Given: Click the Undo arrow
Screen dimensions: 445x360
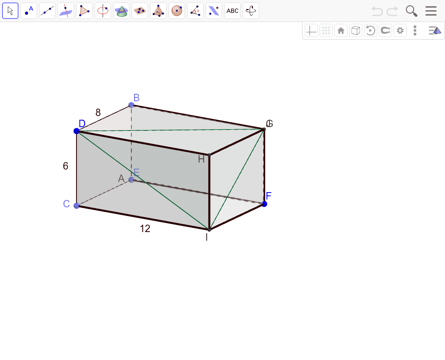Looking at the screenshot, I should (x=377, y=11).
